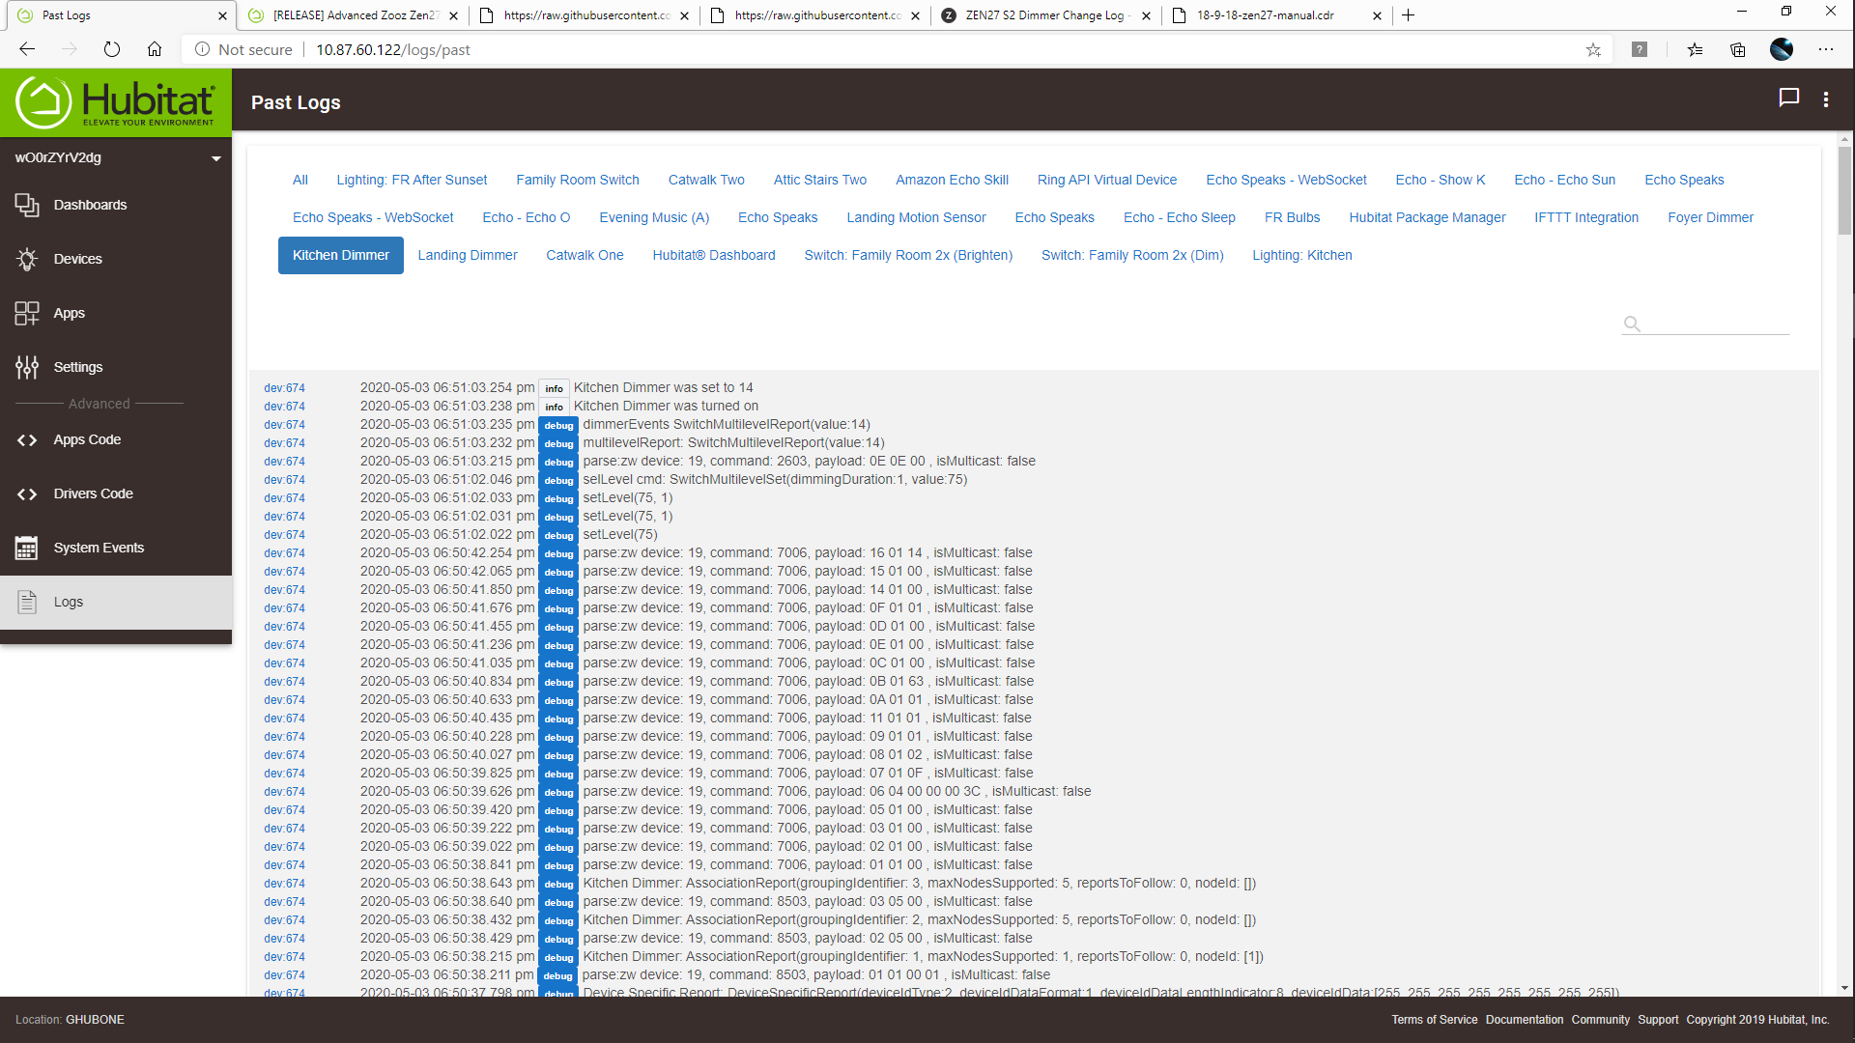Open browser settings ellipsis menu
Screen dimensions: 1855x1043
point(1826,49)
